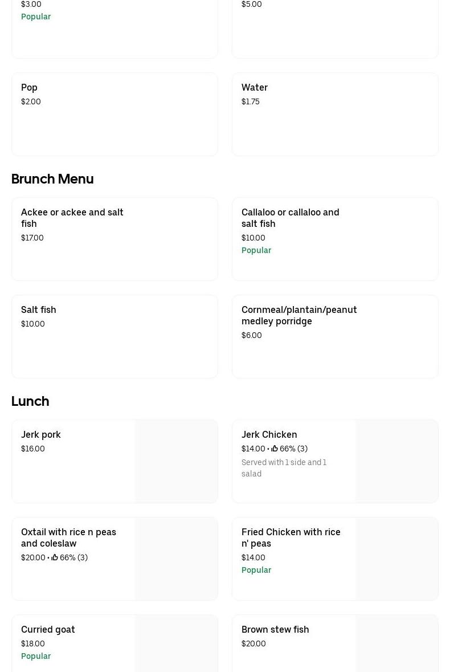Select Oxtail with rice n peas and coleslaw
This screenshot has height=672, width=458.
pyautogui.click(x=68, y=537)
